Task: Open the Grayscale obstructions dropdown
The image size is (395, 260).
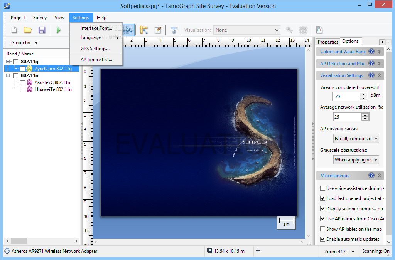Action: click(x=356, y=160)
